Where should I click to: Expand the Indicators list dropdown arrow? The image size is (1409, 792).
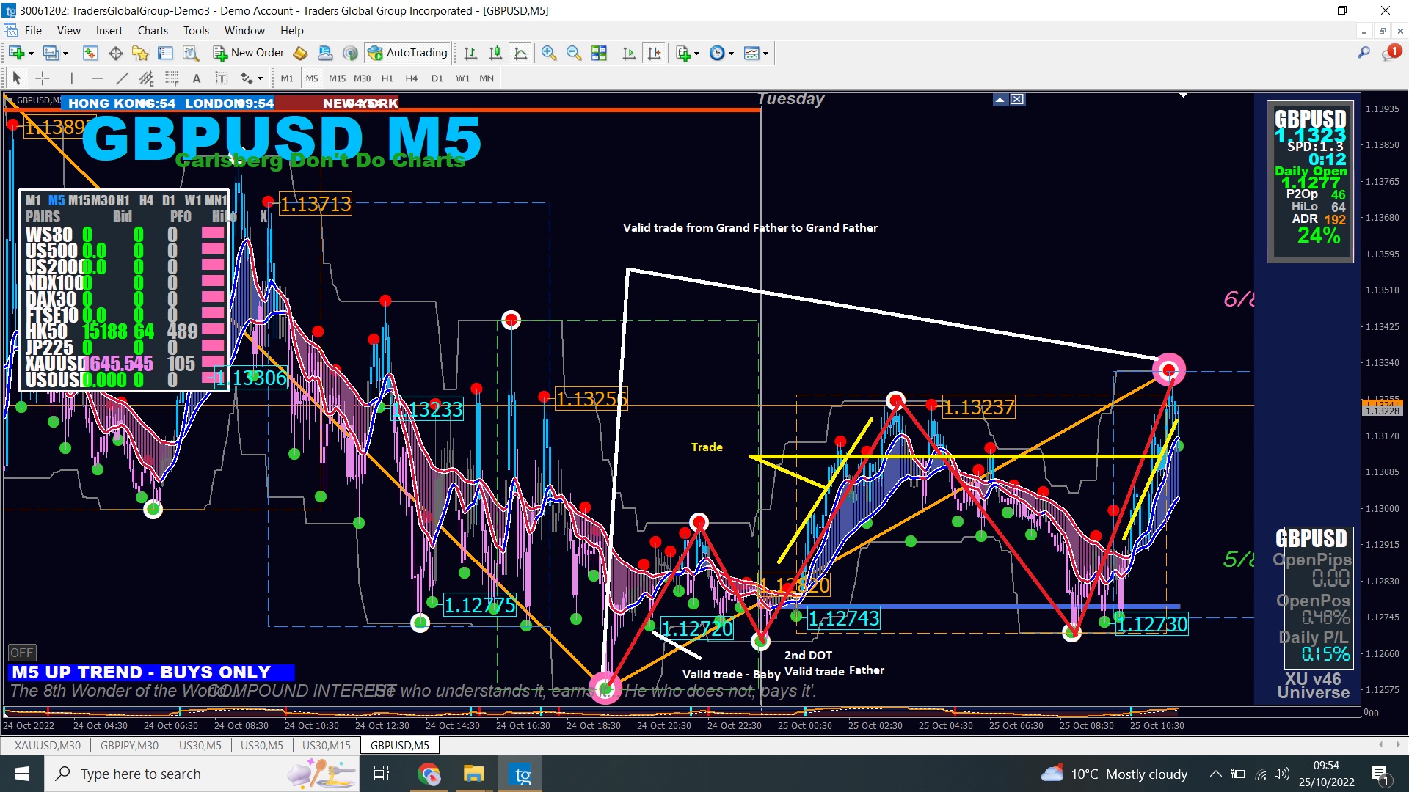tap(696, 53)
